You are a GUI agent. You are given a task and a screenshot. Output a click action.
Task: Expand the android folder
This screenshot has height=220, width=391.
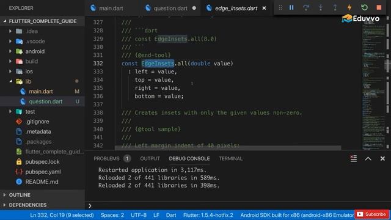point(10,51)
